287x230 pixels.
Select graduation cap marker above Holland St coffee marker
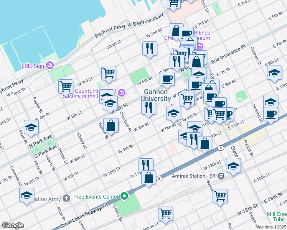[x=271, y=101]
